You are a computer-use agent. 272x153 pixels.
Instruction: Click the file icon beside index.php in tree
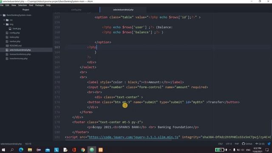click(x=7, y=37)
